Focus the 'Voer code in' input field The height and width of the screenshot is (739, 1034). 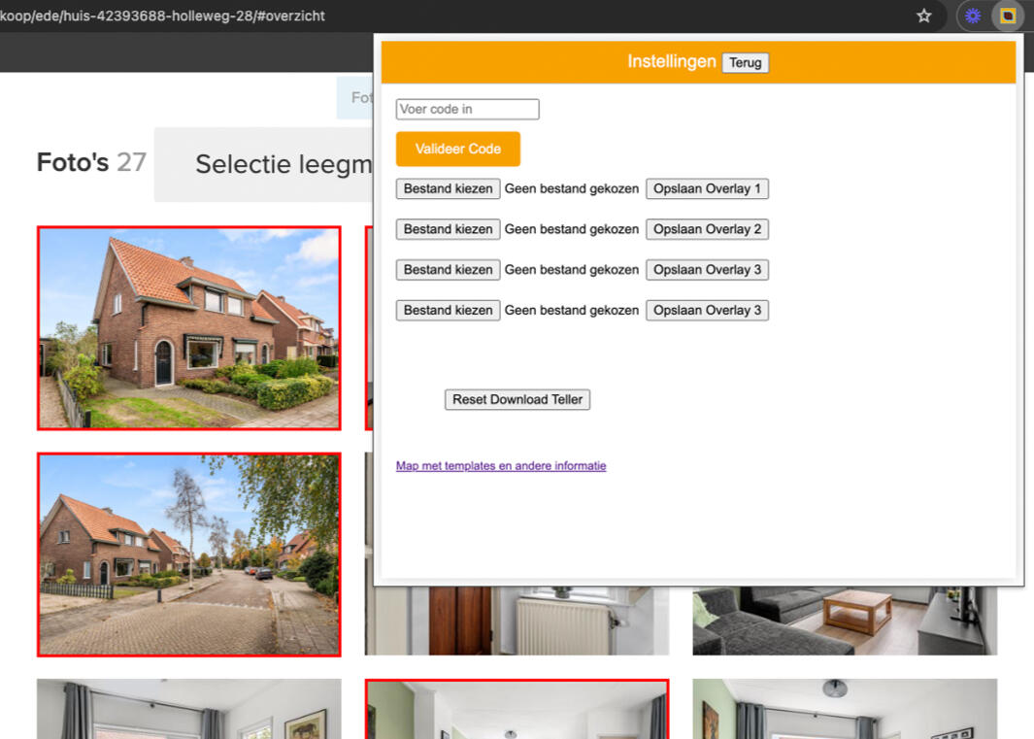[467, 110]
